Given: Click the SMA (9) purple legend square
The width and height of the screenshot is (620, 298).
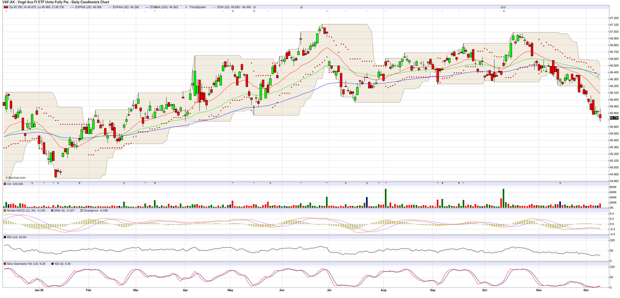Looking at the screenshot, I should point(52,211).
